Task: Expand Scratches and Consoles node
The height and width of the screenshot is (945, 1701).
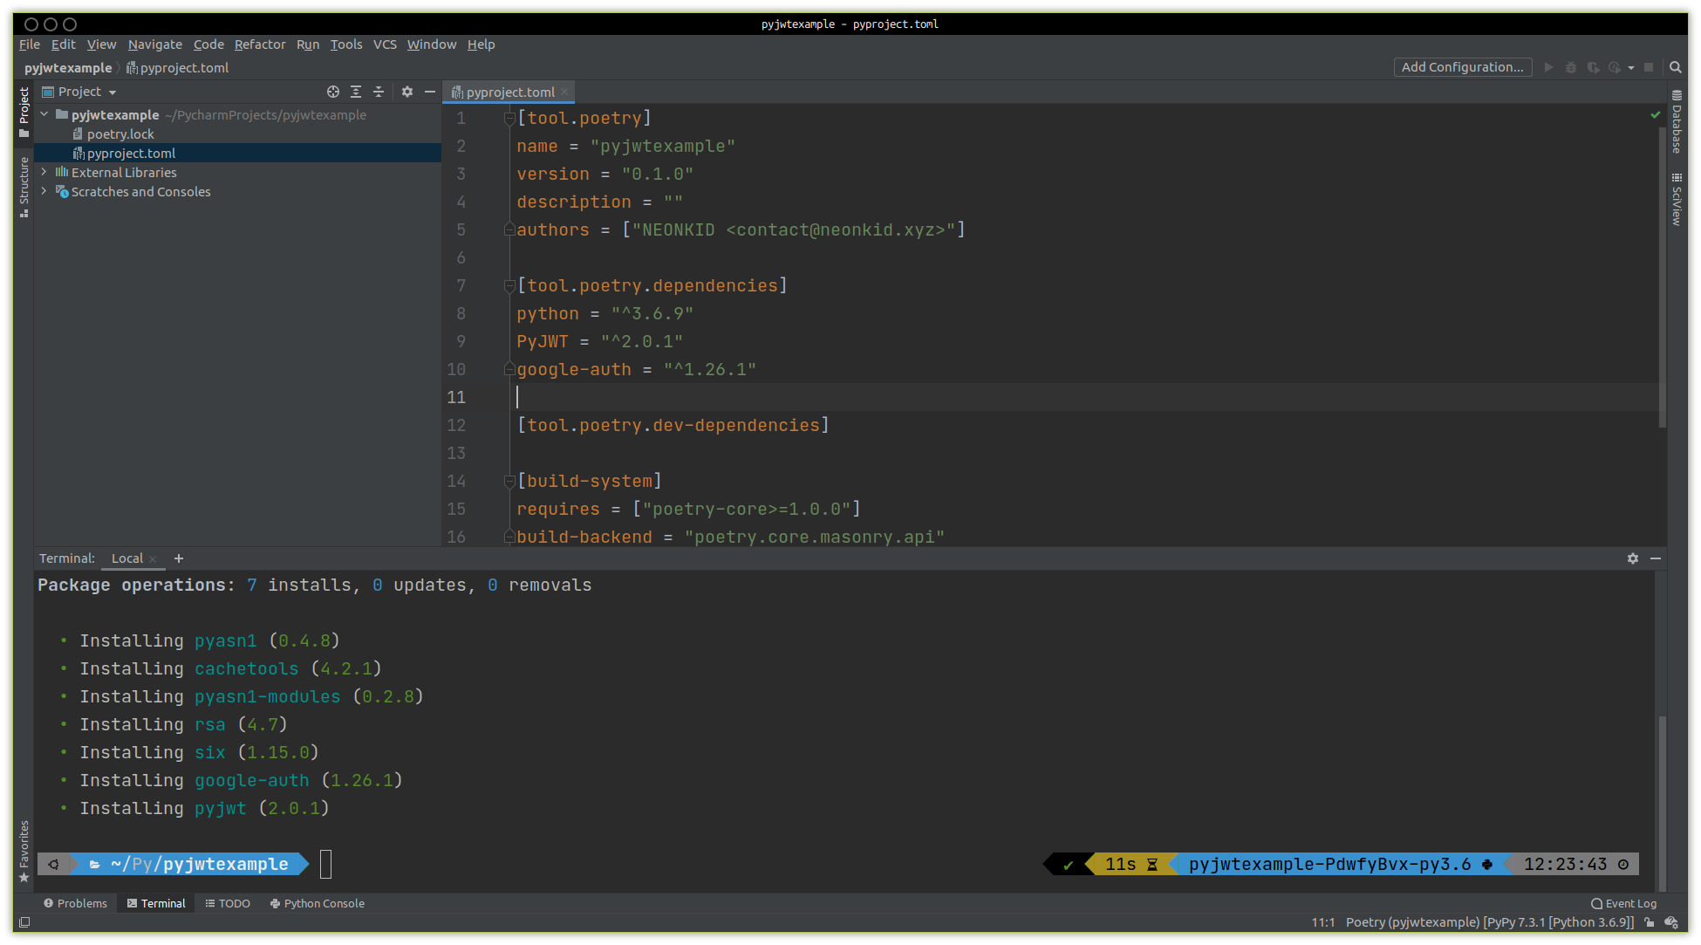Action: point(44,192)
